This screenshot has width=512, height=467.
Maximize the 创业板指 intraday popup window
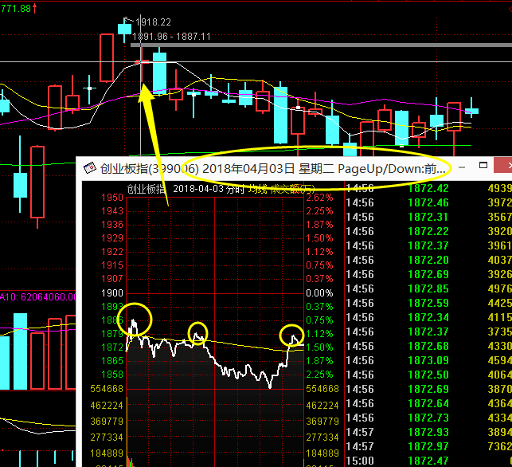[x=483, y=166]
